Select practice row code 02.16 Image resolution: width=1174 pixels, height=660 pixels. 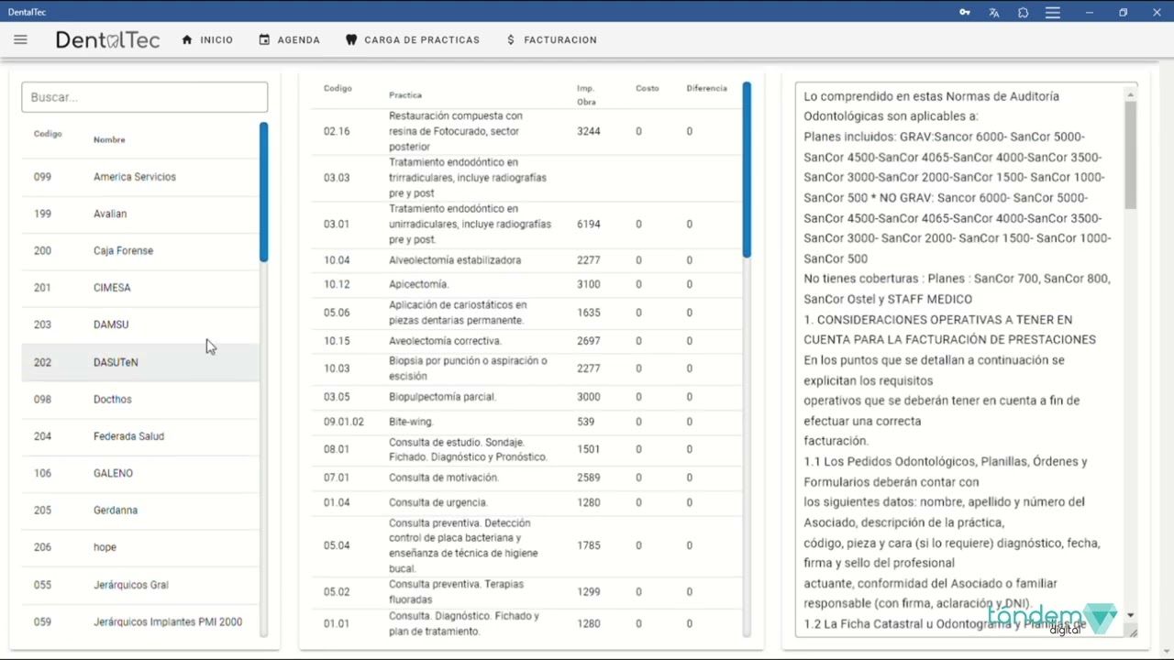point(526,131)
